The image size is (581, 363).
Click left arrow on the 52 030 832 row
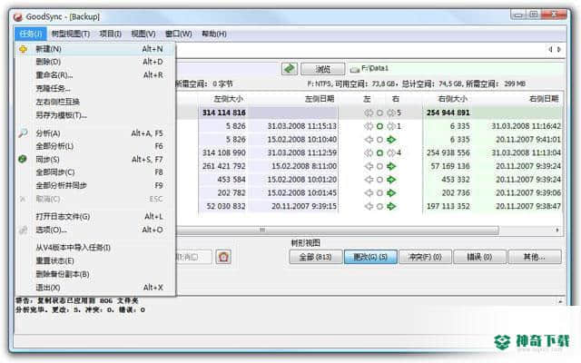click(369, 206)
